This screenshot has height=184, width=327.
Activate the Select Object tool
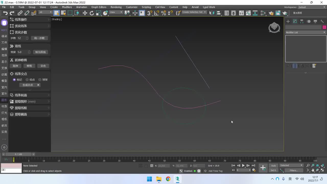coord(56,13)
